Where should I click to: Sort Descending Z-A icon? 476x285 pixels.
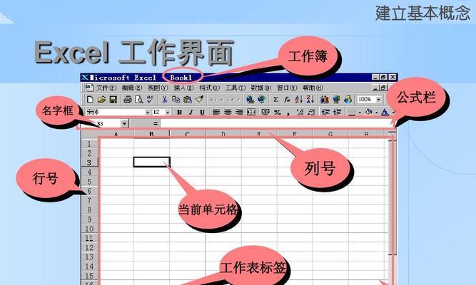point(310,99)
